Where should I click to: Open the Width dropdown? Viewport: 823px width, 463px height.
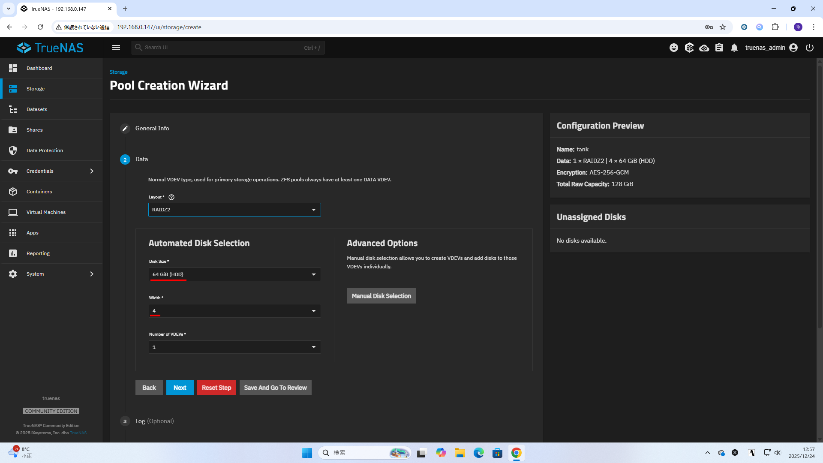[x=234, y=311]
